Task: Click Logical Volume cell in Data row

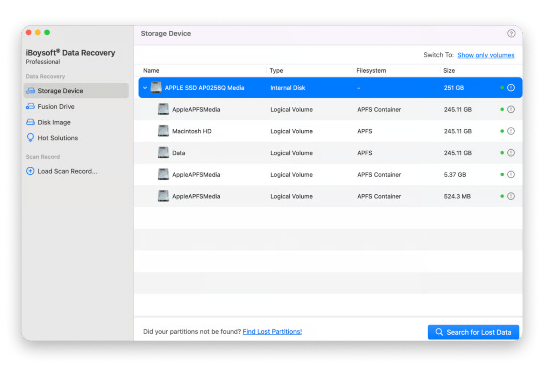Action: (x=292, y=153)
